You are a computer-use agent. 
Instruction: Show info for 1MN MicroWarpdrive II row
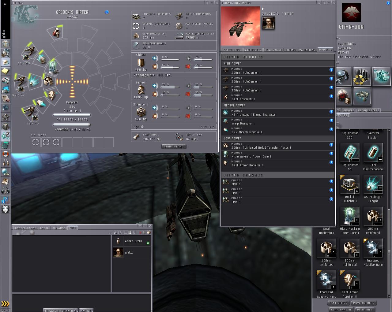coord(331,129)
